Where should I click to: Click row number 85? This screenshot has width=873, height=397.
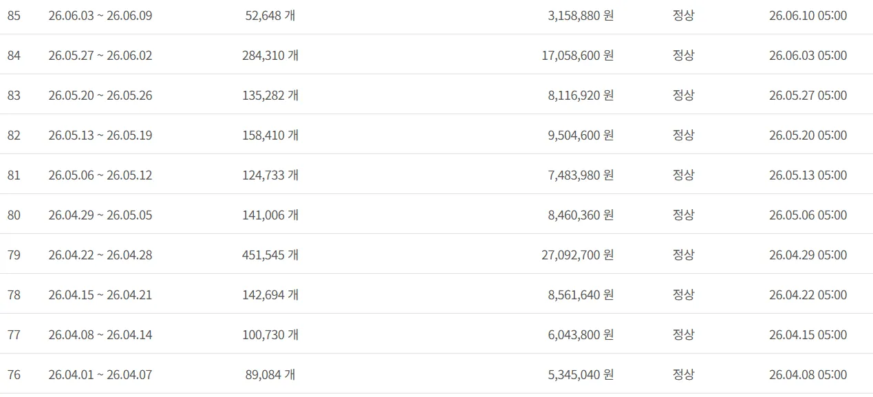click(x=14, y=15)
